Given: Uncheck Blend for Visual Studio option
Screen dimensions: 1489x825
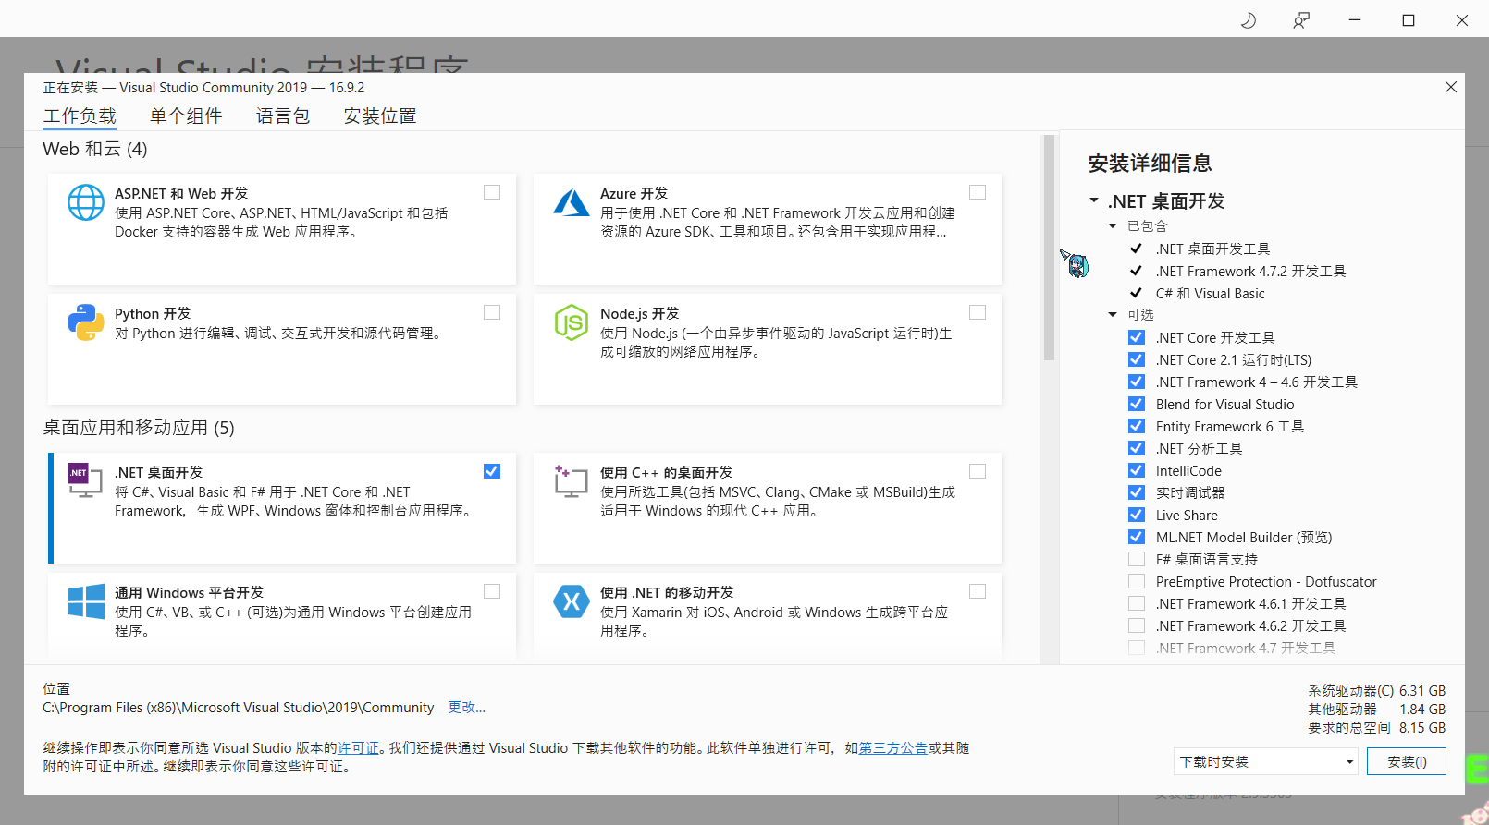Looking at the screenshot, I should point(1137,404).
